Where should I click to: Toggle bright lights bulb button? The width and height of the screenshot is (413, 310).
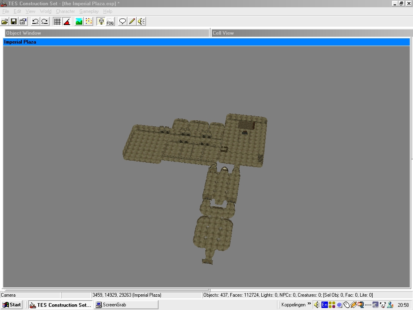pyautogui.click(x=101, y=21)
